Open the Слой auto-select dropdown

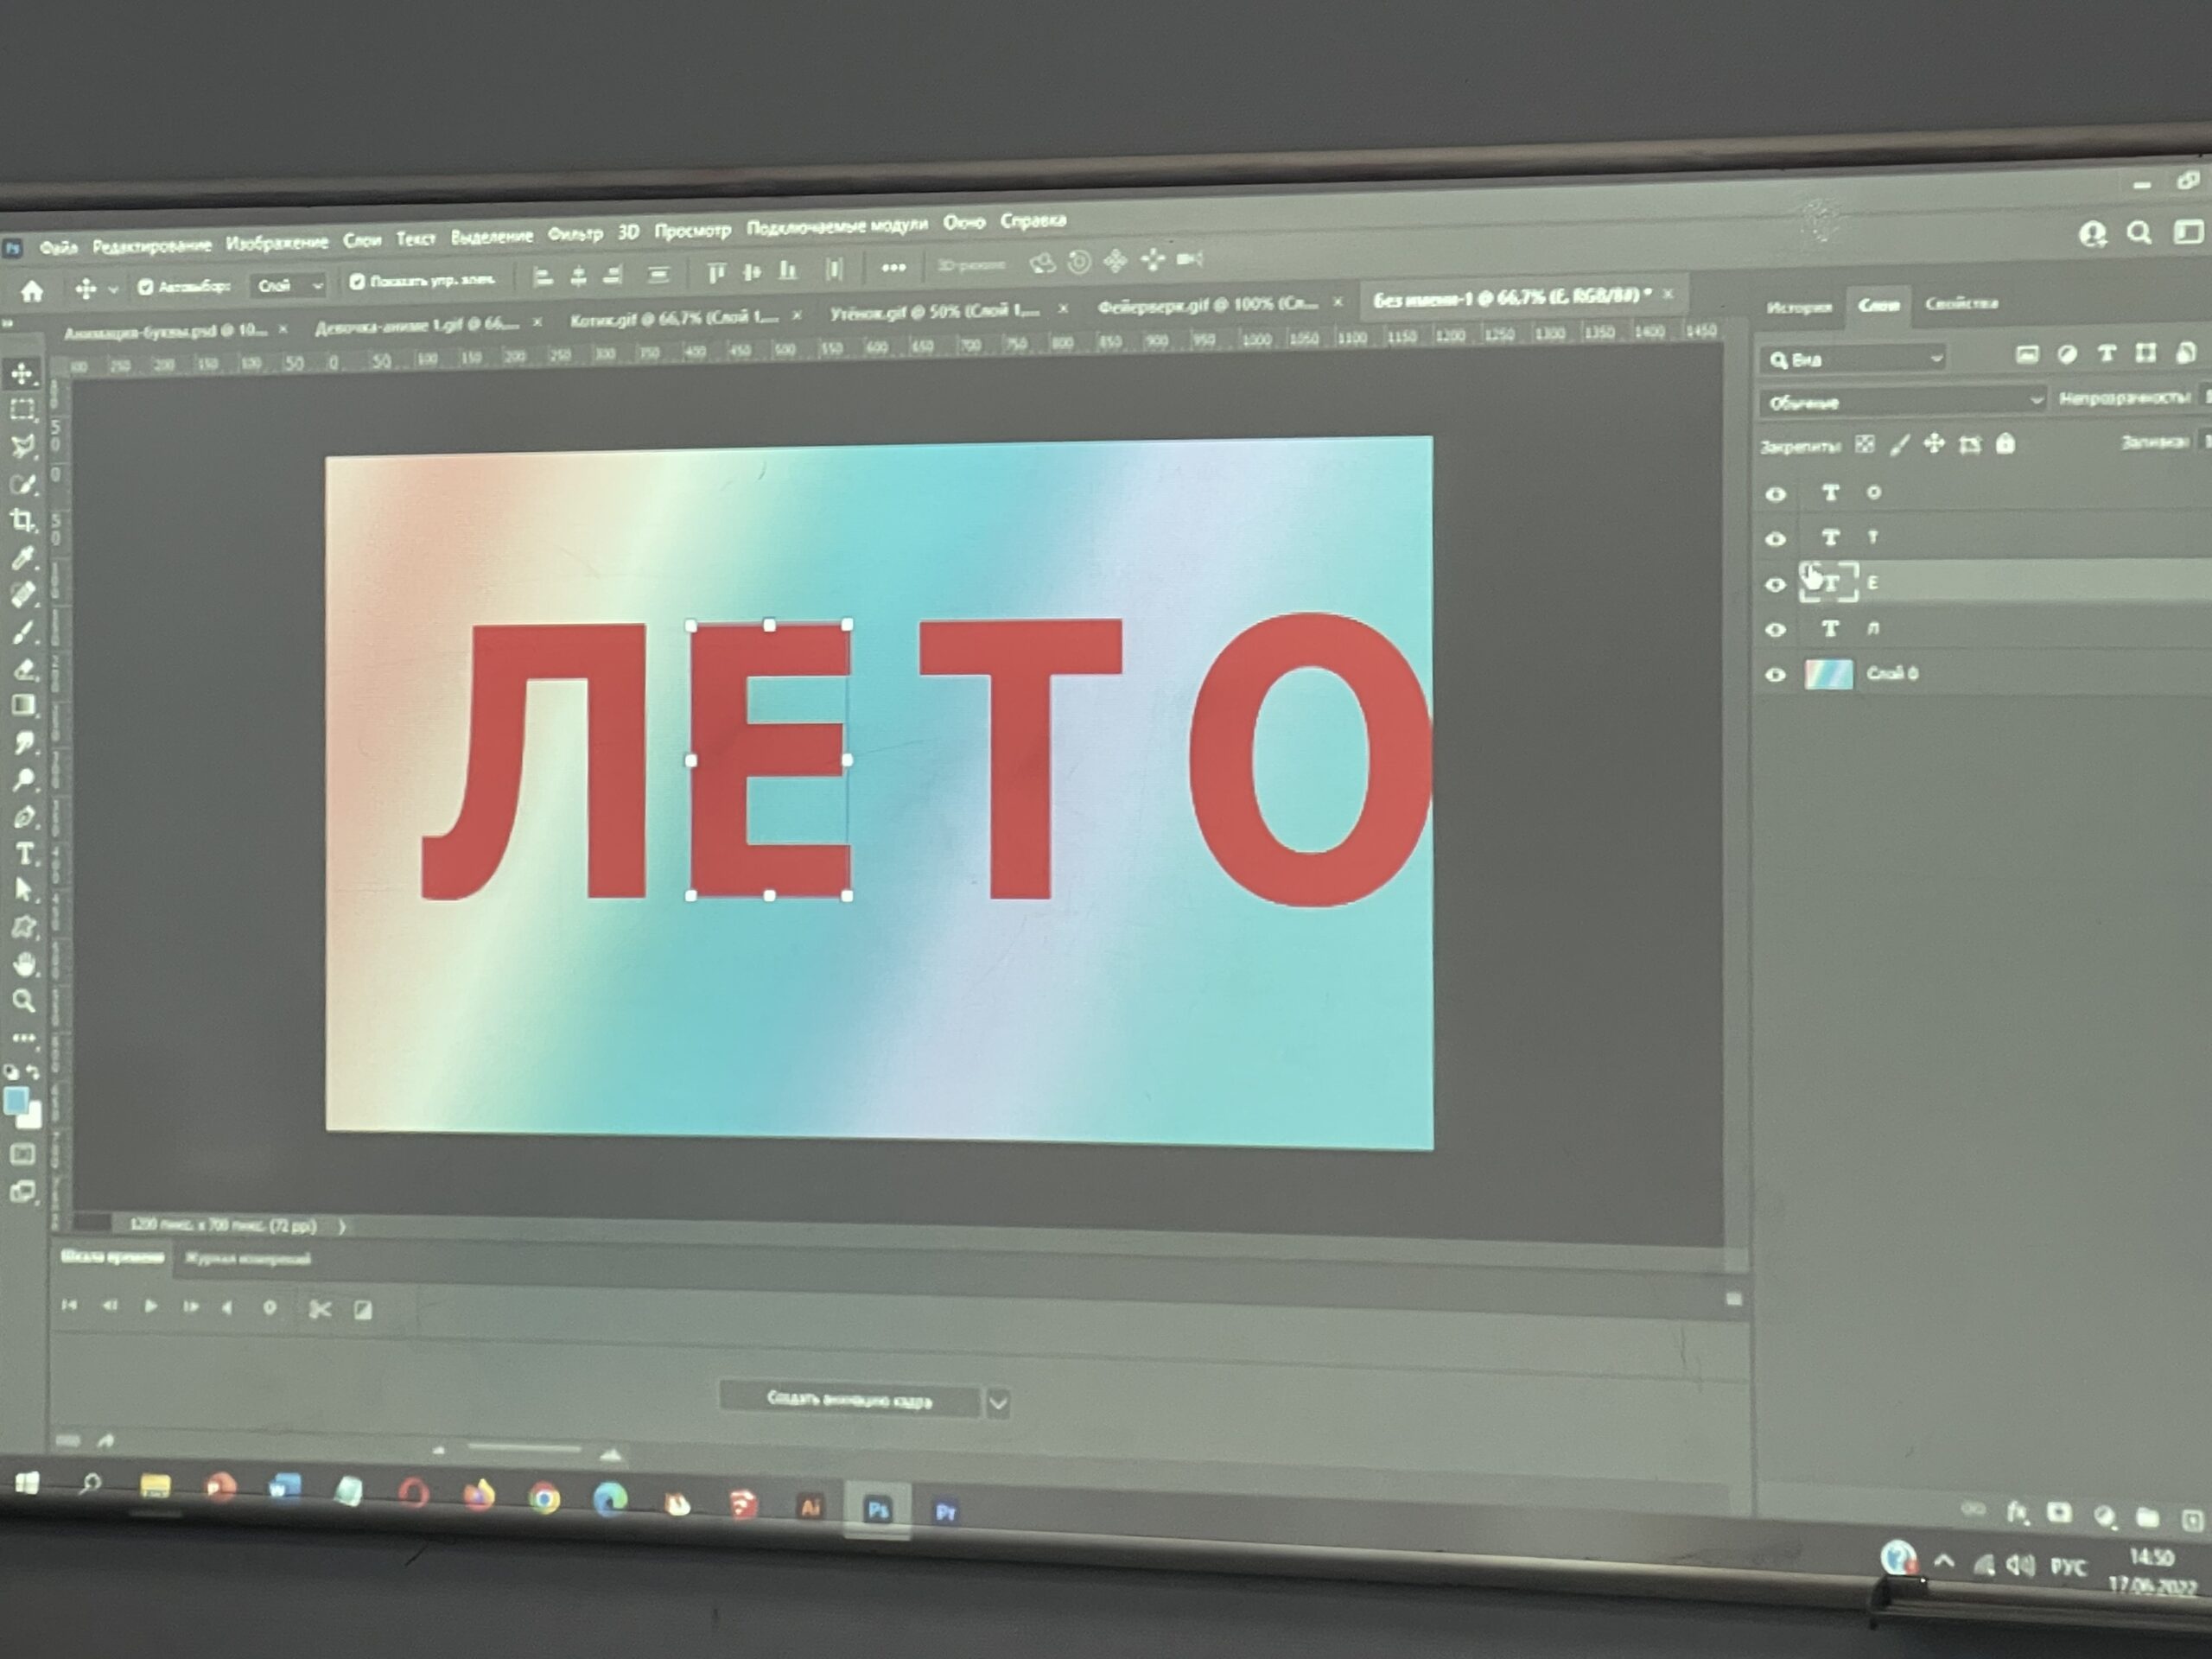(288, 286)
